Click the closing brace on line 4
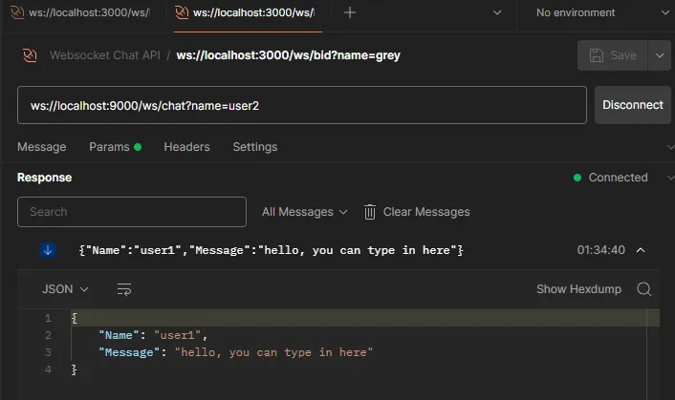 click(74, 369)
